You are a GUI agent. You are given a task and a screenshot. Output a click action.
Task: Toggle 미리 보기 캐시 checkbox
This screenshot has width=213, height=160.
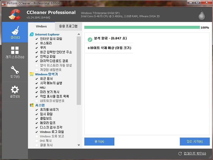coord(37,92)
